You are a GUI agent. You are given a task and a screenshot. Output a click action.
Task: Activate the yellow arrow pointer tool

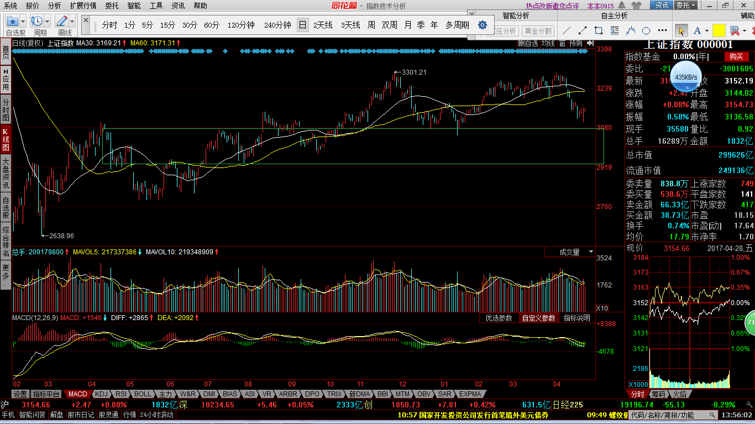[681, 30]
